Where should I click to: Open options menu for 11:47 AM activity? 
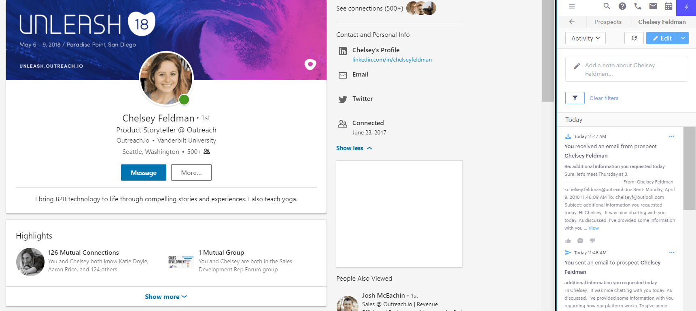pyautogui.click(x=672, y=136)
